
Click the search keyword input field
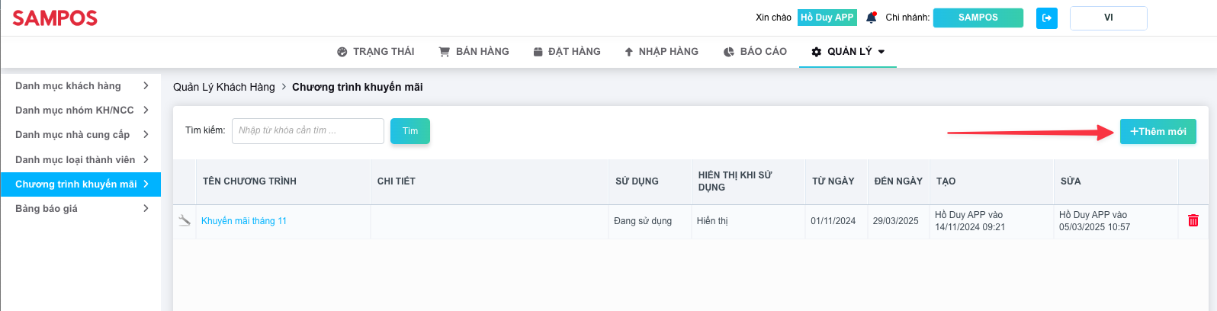(x=308, y=131)
